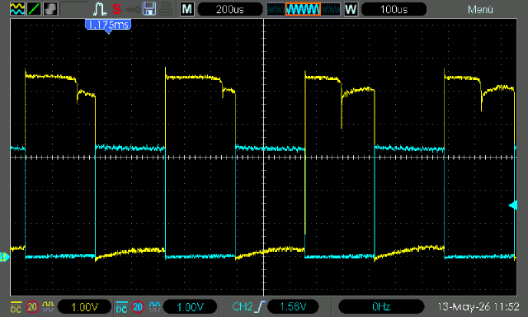The height and width of the screenshot is (317, 528).
Task: Click the 1.56V trigger level value
Action: pos(293,306)
